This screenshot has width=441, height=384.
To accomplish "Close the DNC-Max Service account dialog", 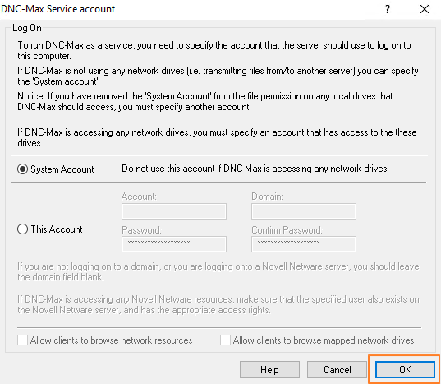I will [425, 9].
